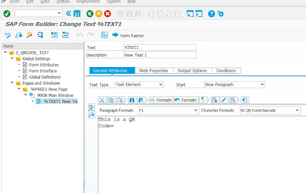This screenshot has height=193, width=306.
Task: Collapse the MAIN Main Window node
Action: click(25, 95)
